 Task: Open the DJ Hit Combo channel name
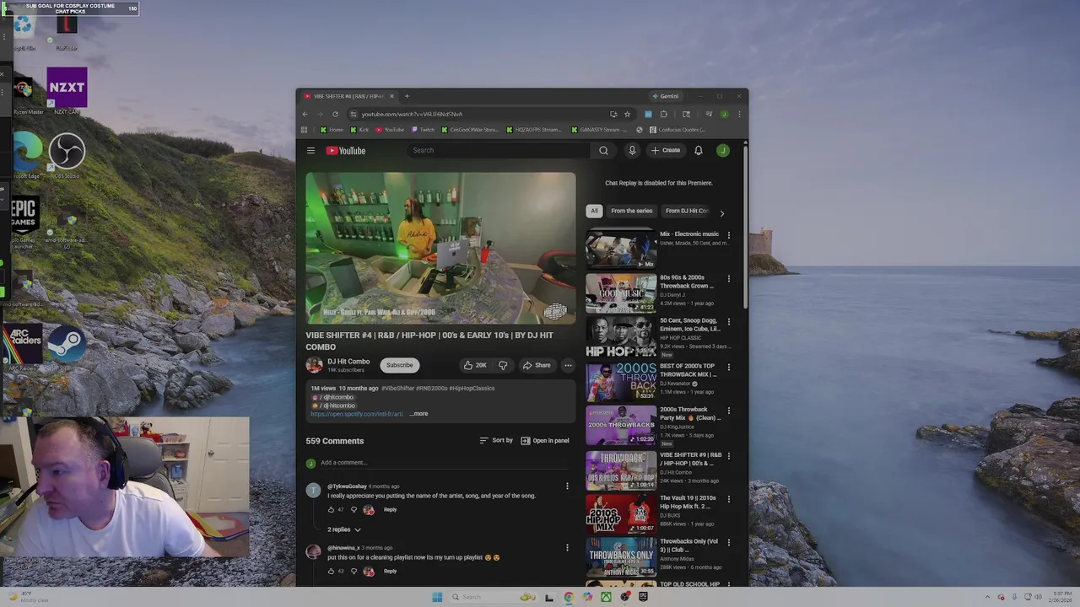click(348, 362)
